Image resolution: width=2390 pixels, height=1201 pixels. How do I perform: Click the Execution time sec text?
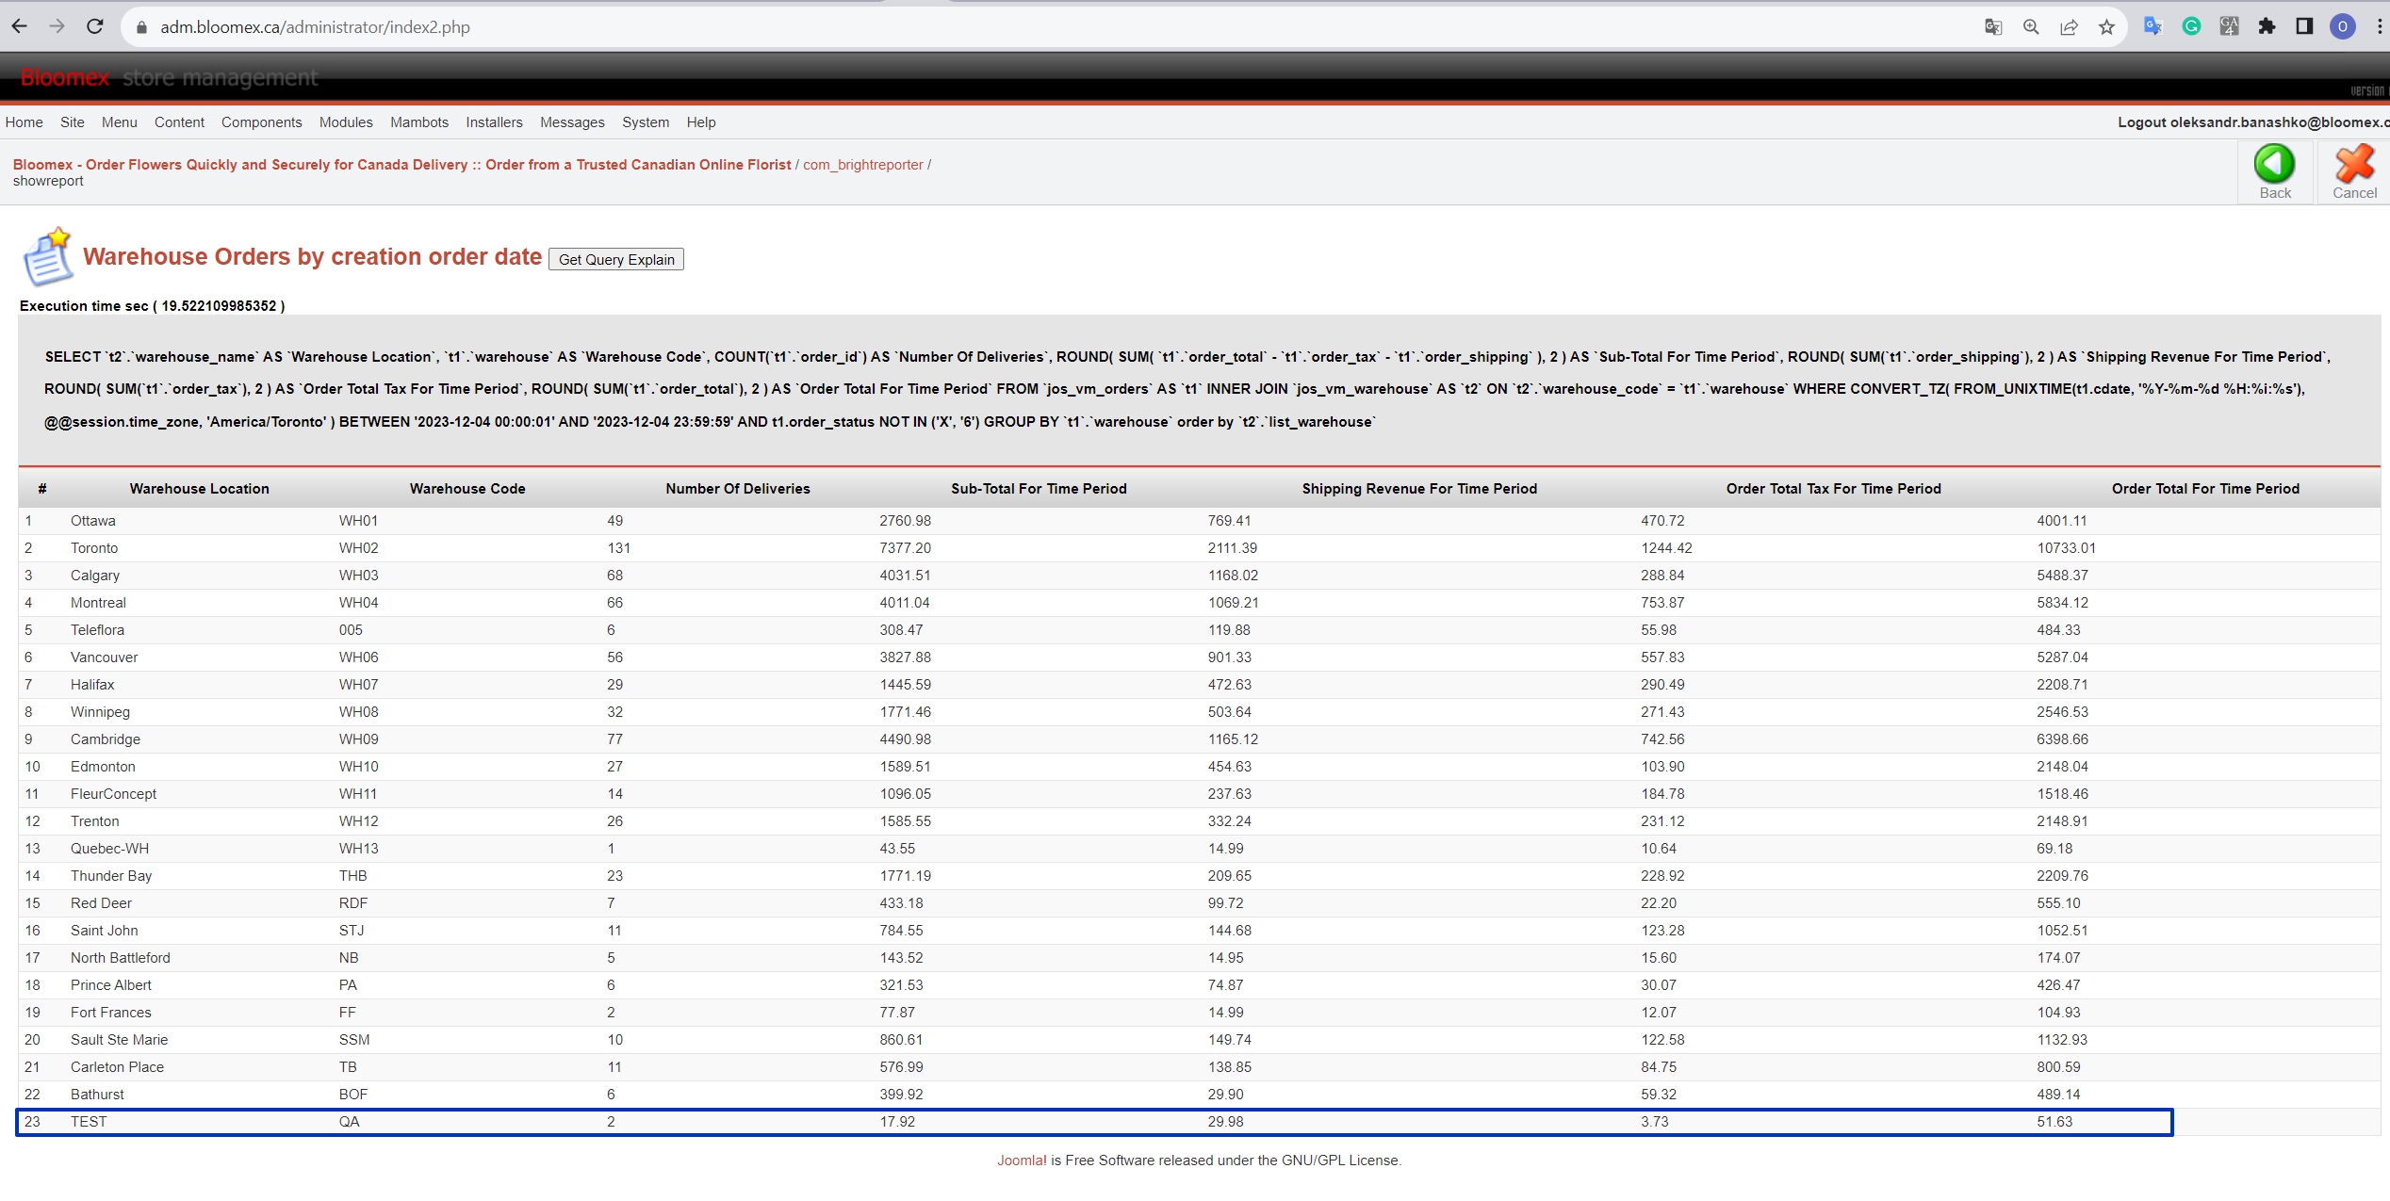point(152,306)
